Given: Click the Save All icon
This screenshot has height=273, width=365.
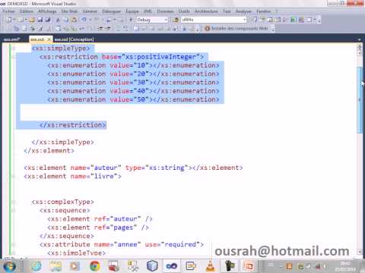Looking at the screenshot, I should pyautogui.click(x=48, y=20).
